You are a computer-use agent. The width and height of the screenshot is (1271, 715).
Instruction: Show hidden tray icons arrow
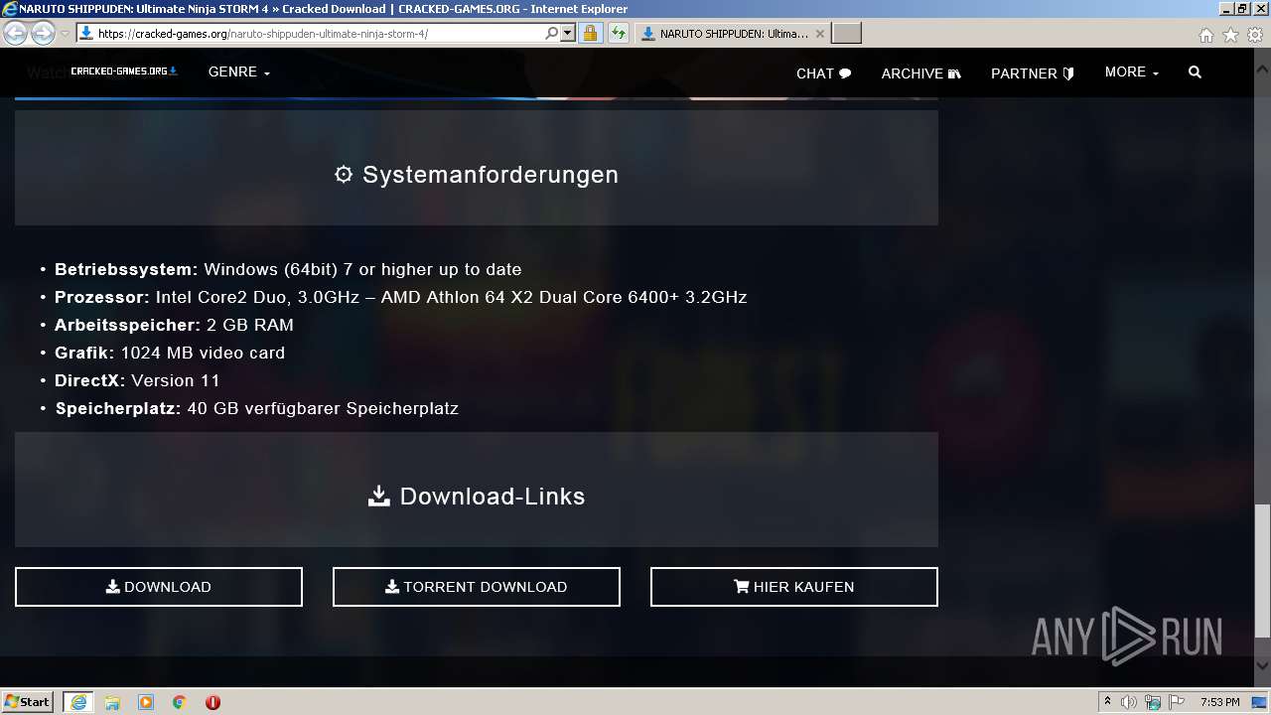click(1107, 702)
